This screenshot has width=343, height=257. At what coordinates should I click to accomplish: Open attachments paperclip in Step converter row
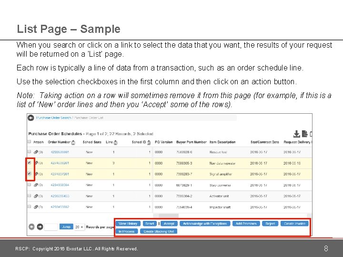pos(36,185)
